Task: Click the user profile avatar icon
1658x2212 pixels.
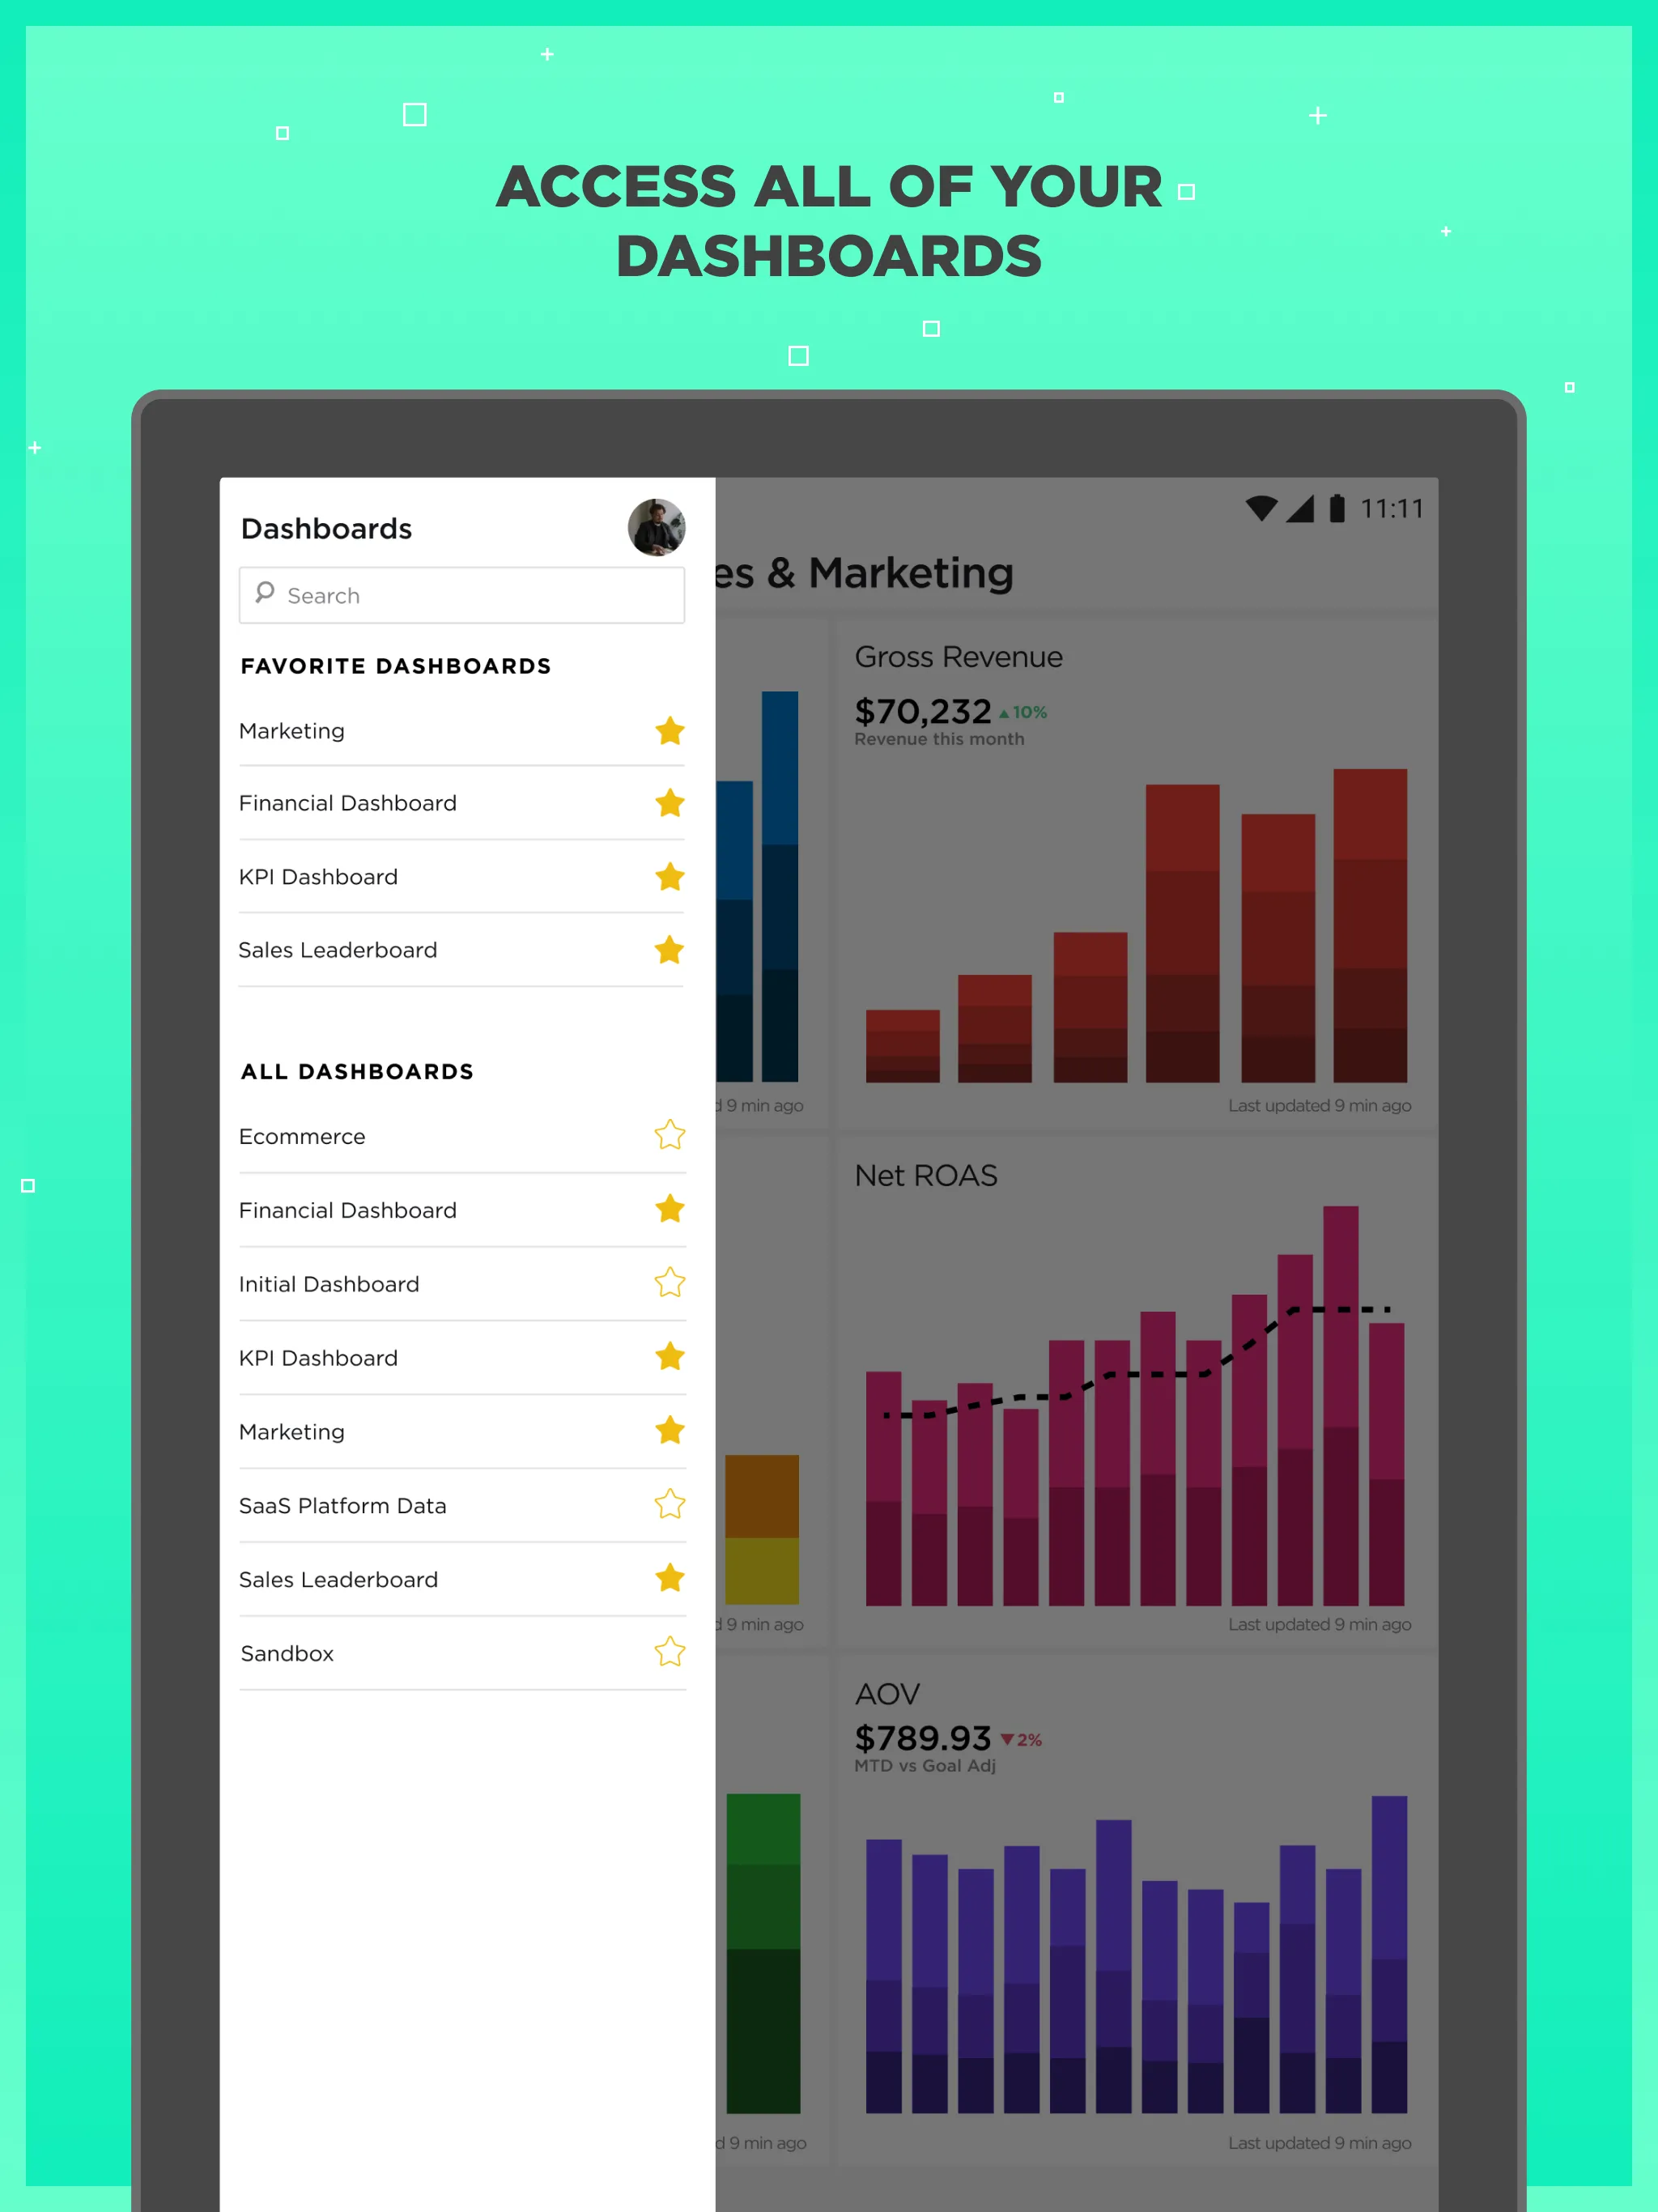Action: (658, 528)
